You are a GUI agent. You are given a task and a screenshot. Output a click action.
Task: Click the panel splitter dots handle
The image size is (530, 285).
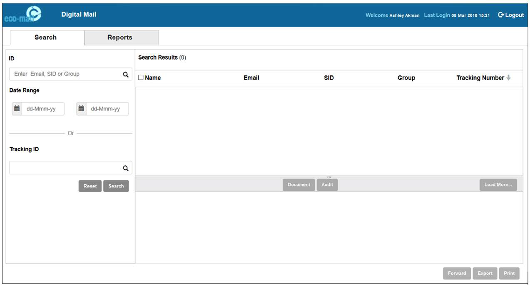pyautogui.click(x=329, y=177)
